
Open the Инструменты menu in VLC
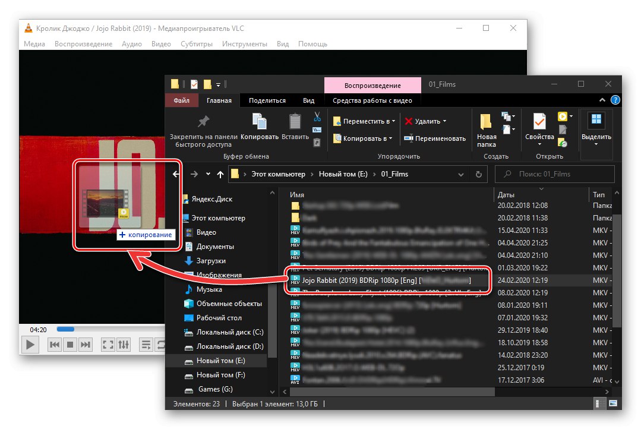[245, 44]
